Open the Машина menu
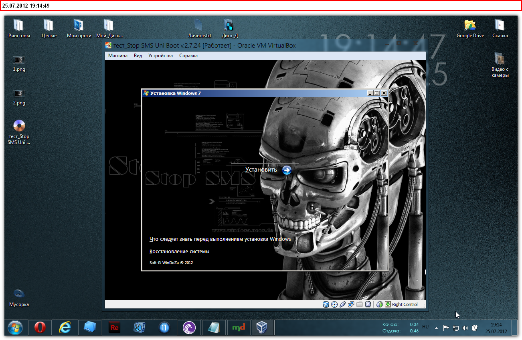This screenshot has width=522, height=340. [x=118, y=56]
